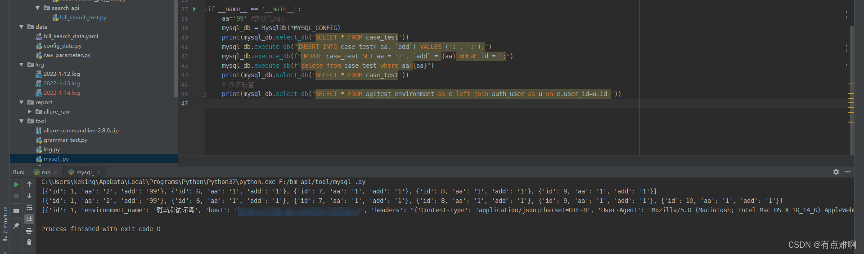
Task: Expand the allure_raw folder
Action: 30,112
